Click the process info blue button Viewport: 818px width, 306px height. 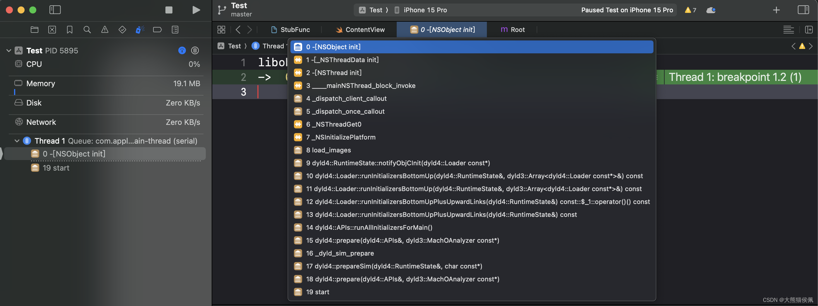182,50
